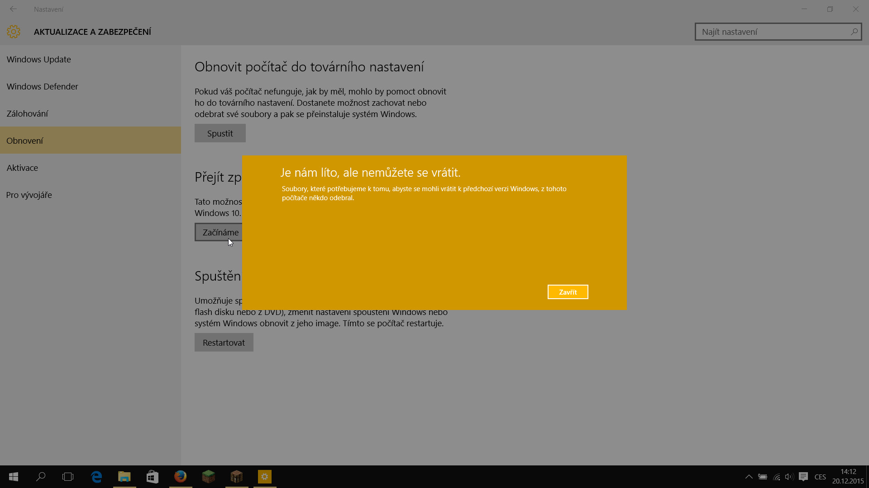Open Task View from taskbar

click(x=68, y=477)
